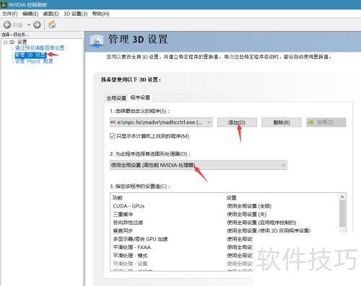Click the 使用全局设置 (应用程序控制的) value
The height and width of the screenshot is (286, 361).
click(x=261, y=223)
